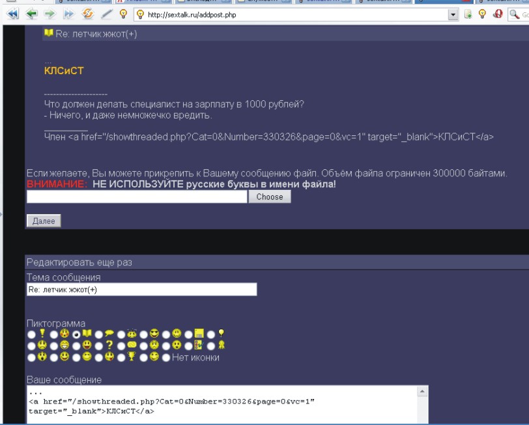Select the exclamation mark icon radio button

(x=31, y=334)
